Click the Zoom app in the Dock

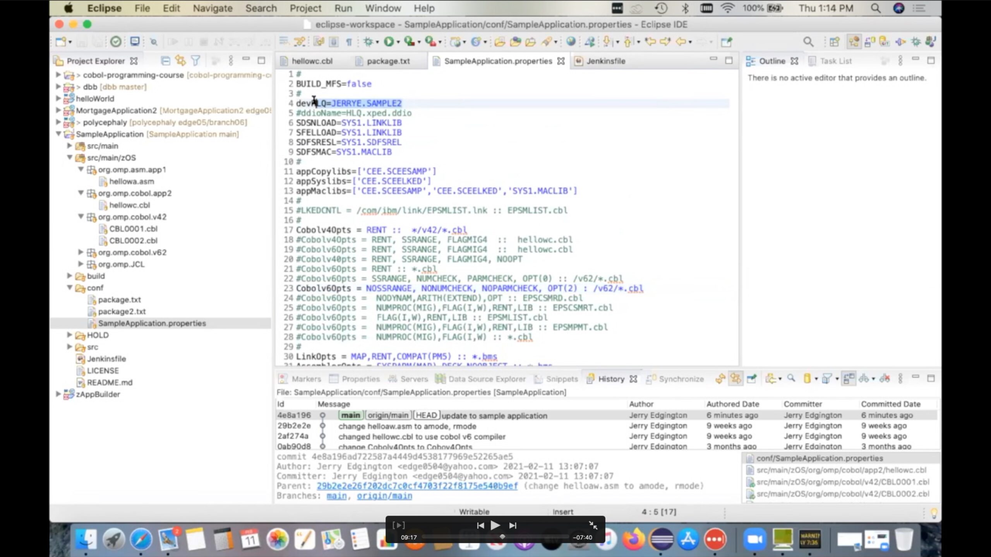[754, 539]
